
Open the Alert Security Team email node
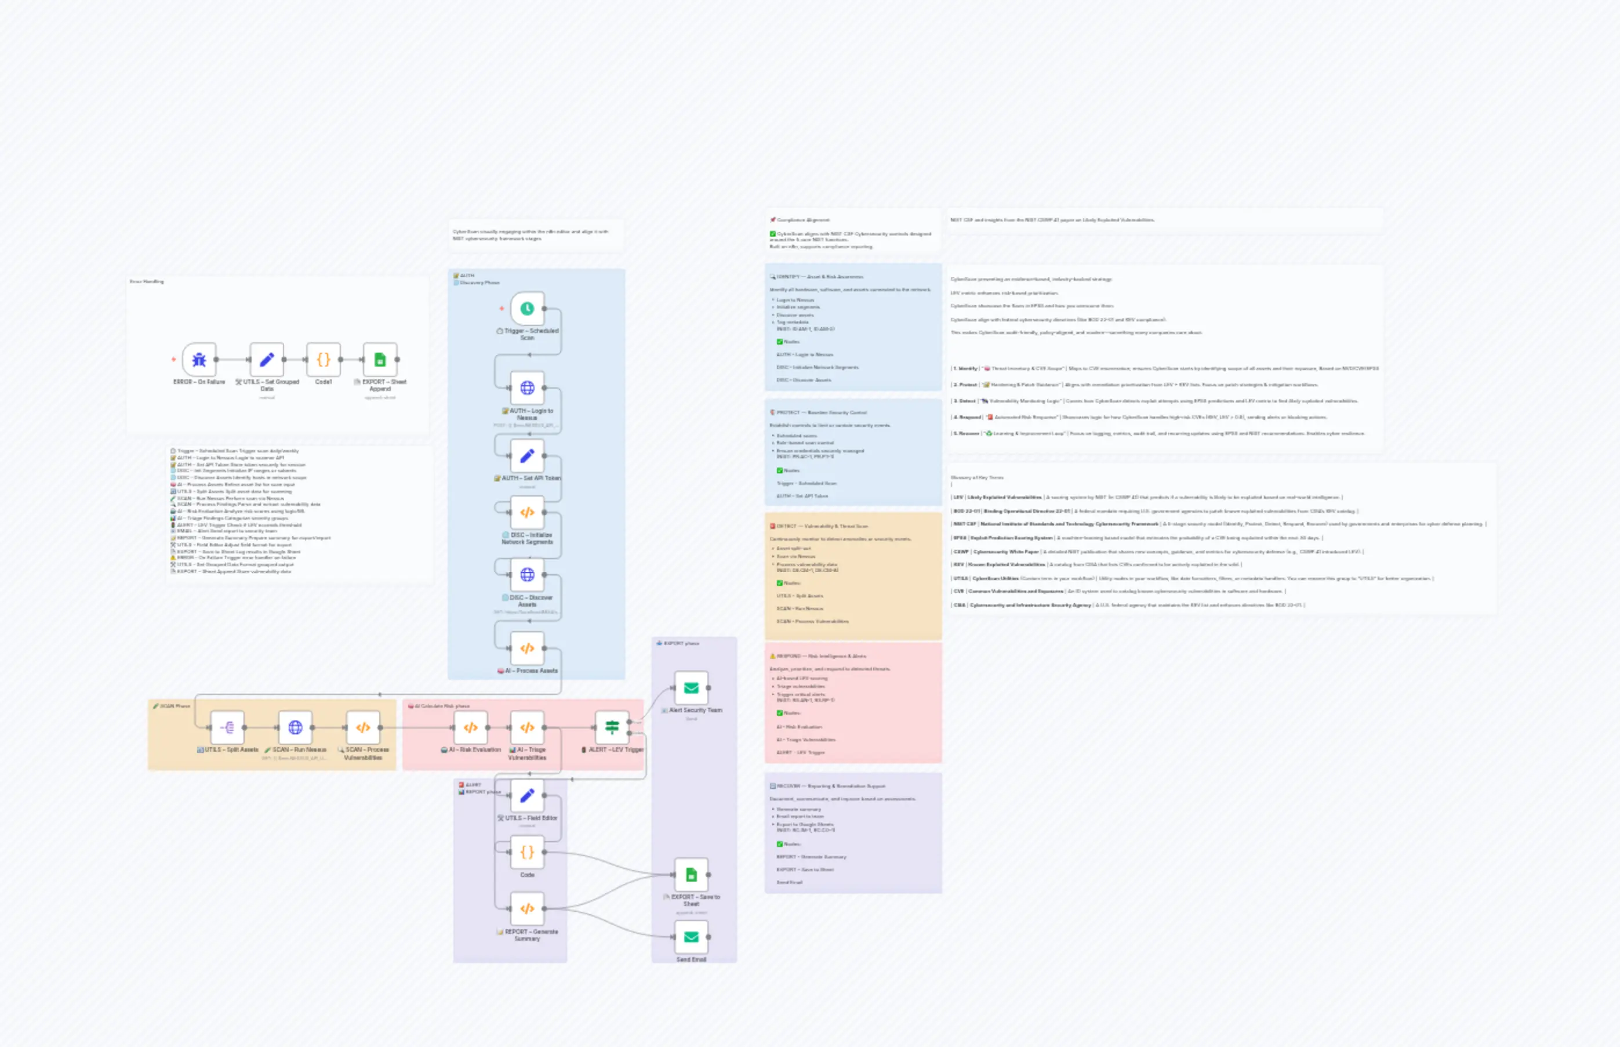coord(691,688)
